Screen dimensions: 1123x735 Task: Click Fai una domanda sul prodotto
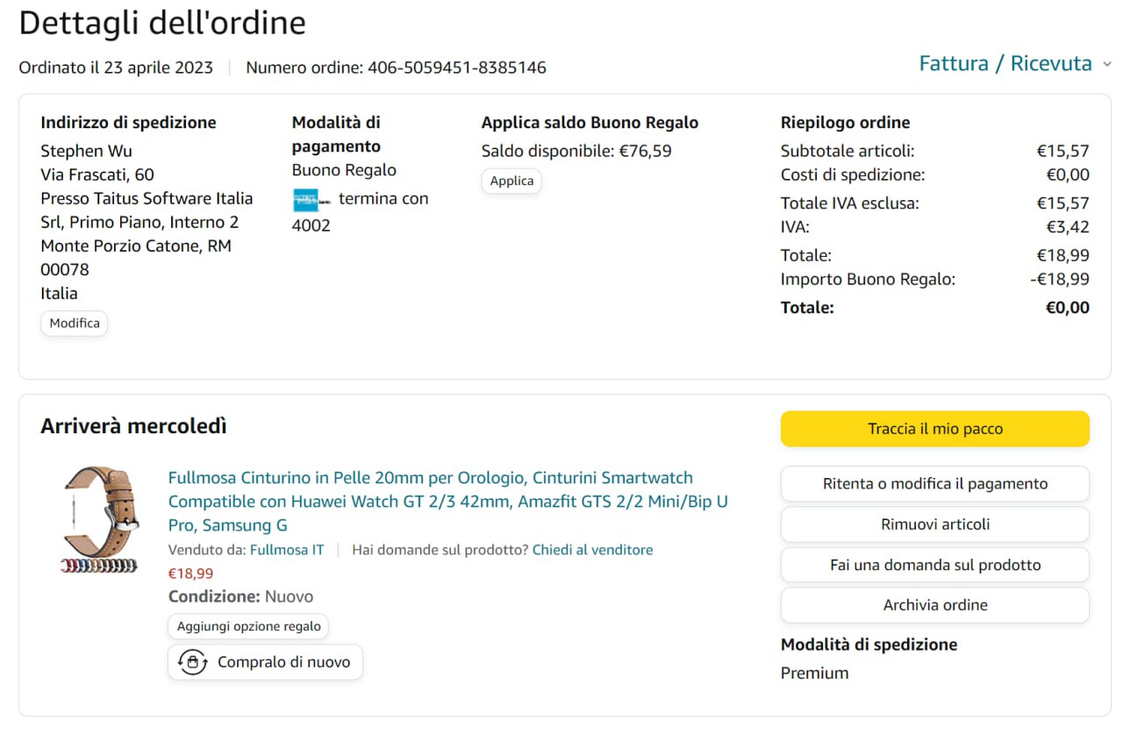click(x=934, y=565)
